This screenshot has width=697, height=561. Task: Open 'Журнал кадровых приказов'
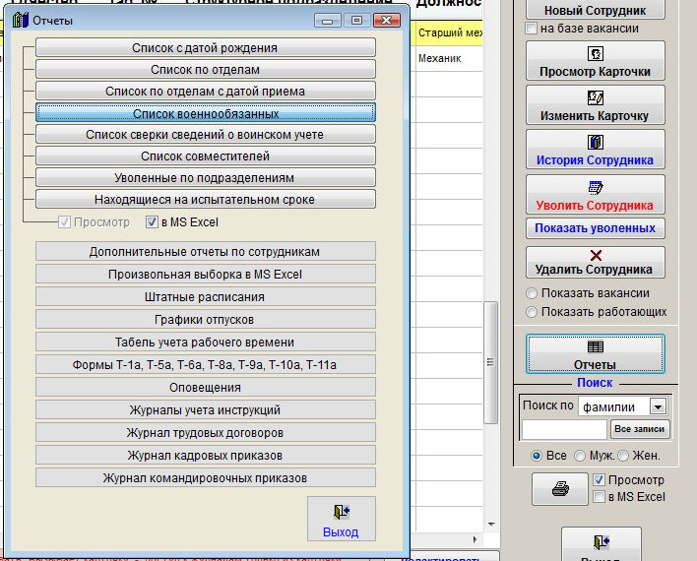tap(206, 456)
